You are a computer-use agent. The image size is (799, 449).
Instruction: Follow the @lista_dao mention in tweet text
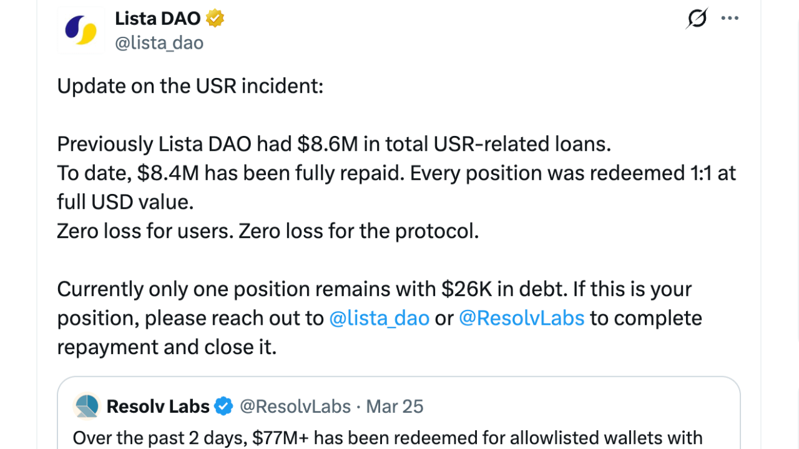click(x=379, y=318)
